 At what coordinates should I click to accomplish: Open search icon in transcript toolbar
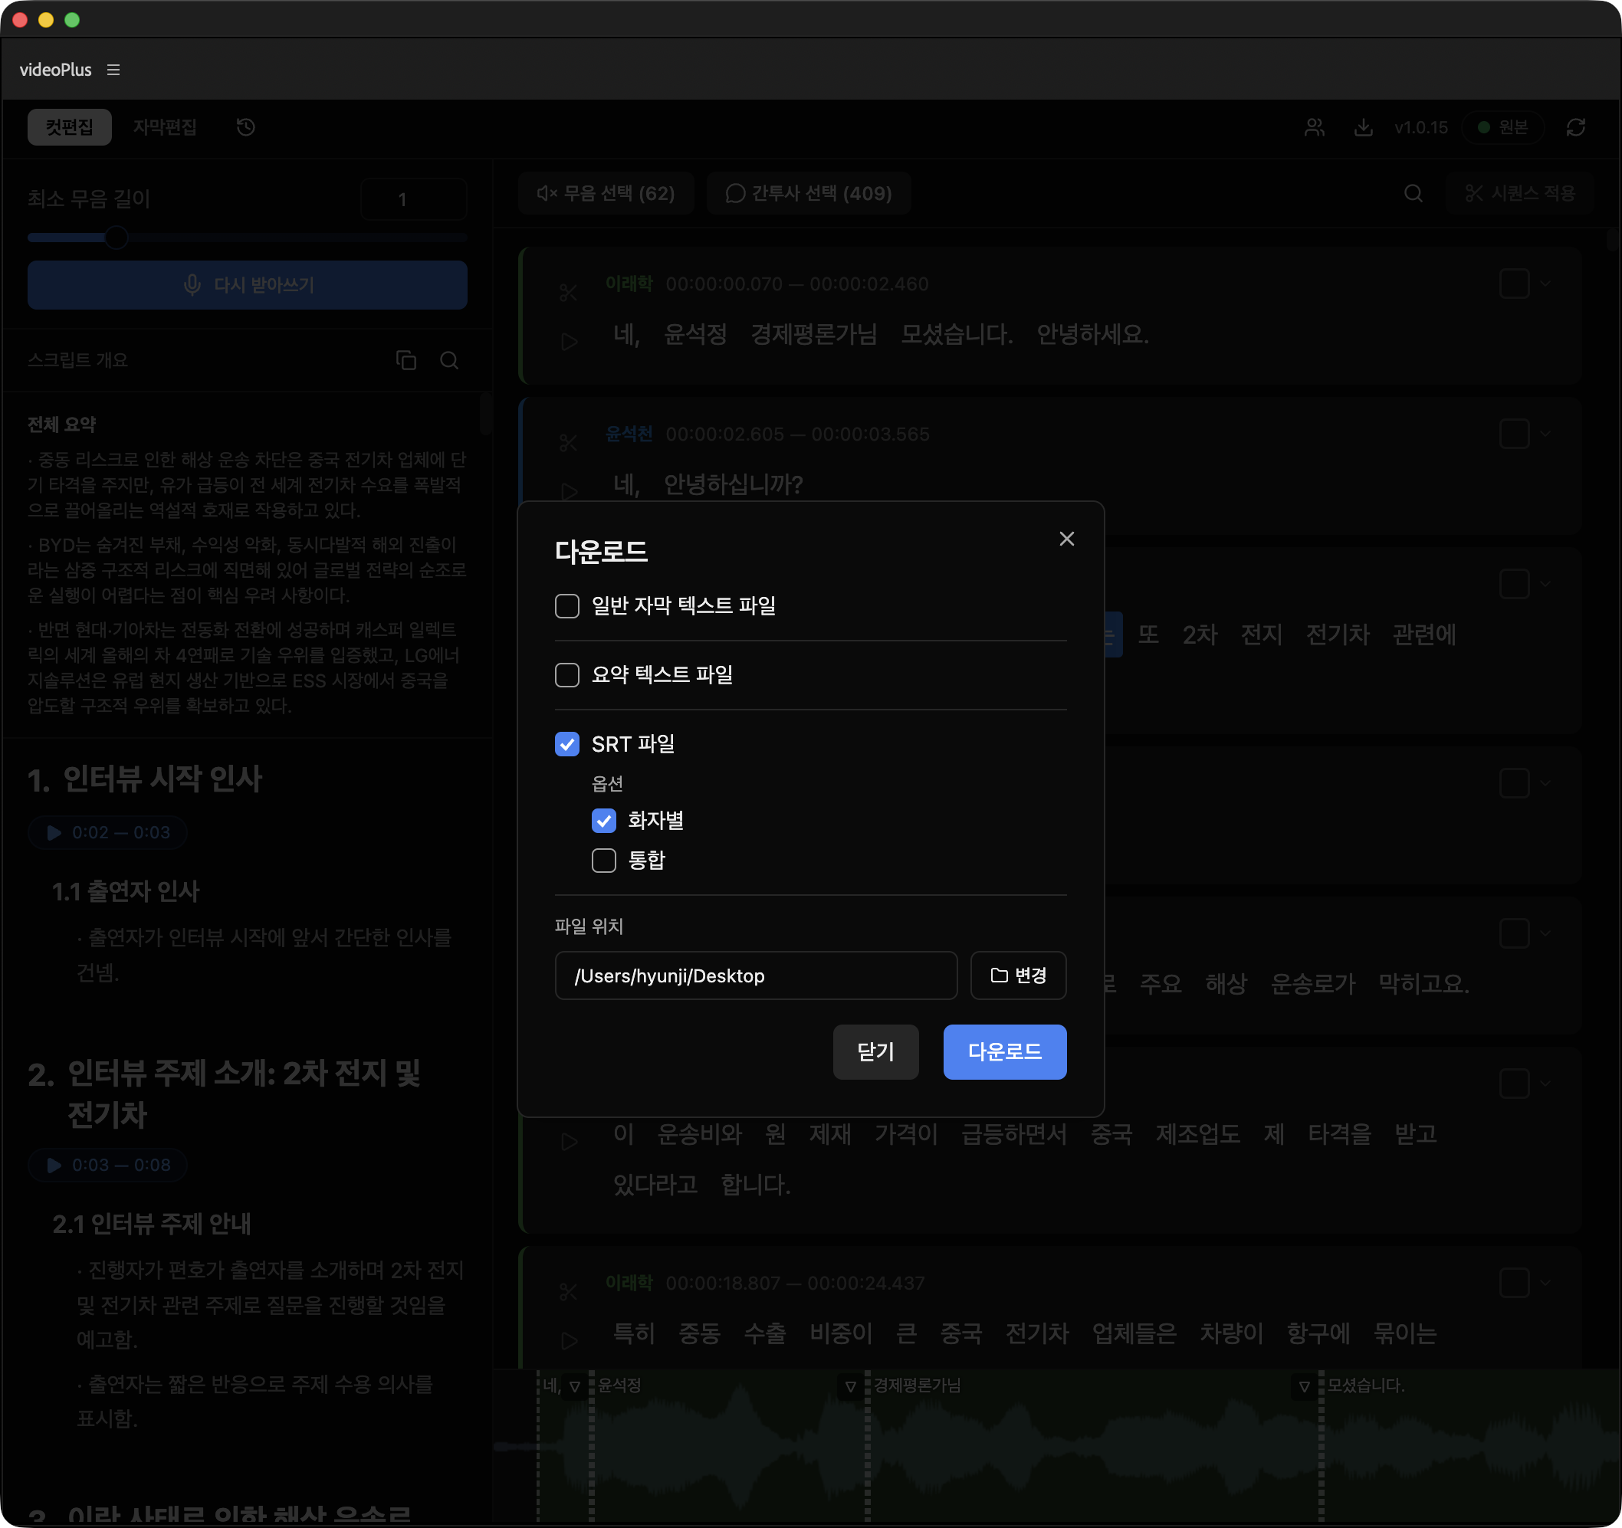pyautogui.click(x=1414, y=193)
